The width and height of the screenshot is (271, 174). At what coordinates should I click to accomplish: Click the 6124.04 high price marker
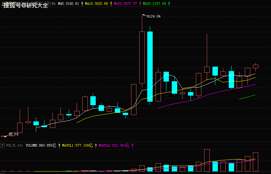point(153,16)
